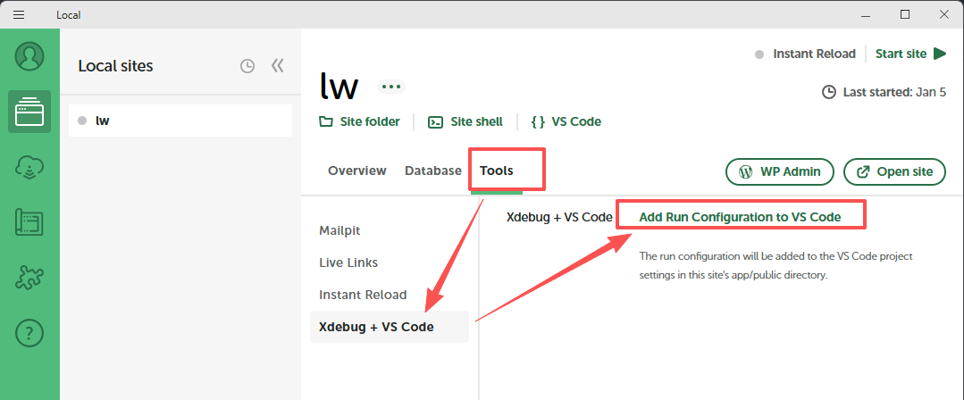The height and width of the screenshot is (400, 964).
Task: Click the WP Admin button
Action: [x=780, y=171]
